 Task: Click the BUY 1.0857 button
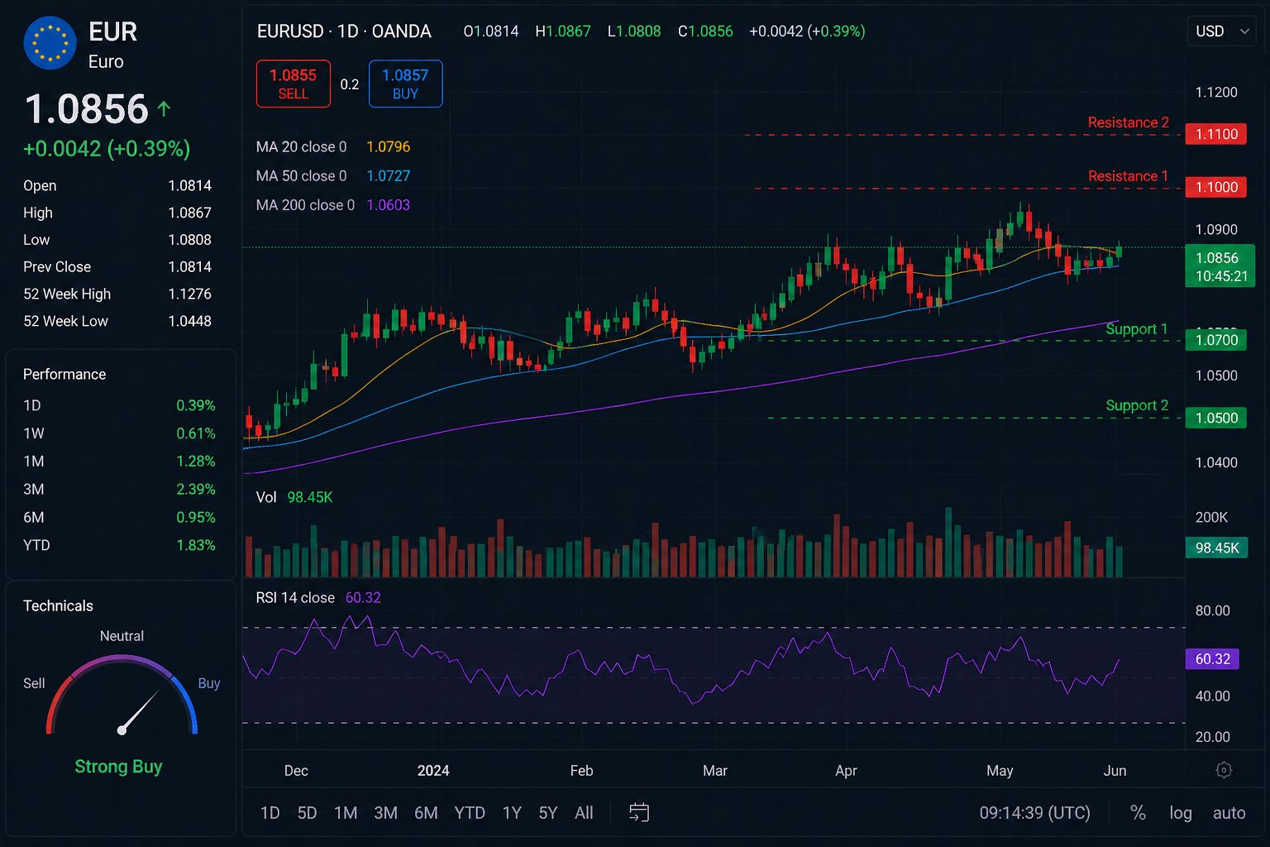(405, 84)
